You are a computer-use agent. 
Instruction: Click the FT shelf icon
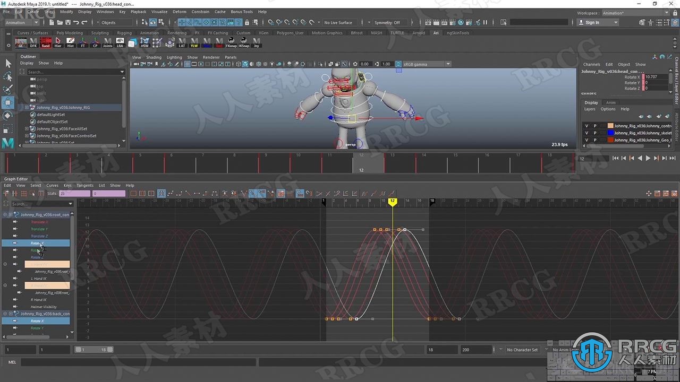point(83,42)
